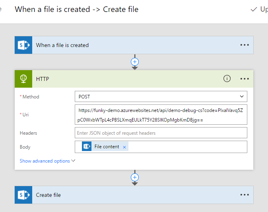Viewport: 268px width, 212px height.
Task: Click the HTTP globe icon
Action: tap(23, 79)
